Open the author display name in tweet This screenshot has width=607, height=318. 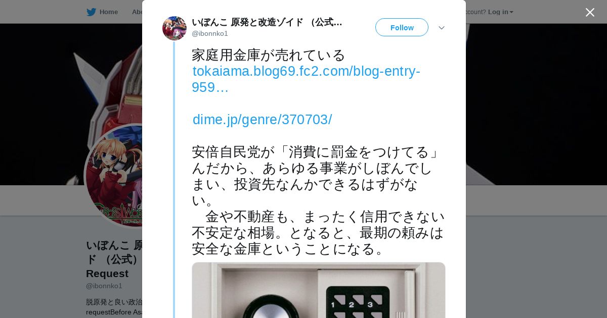tap(267, 22)
